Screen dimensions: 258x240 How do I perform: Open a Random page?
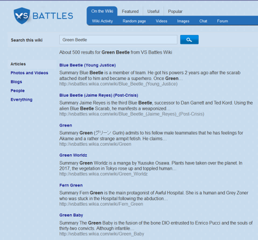134,21
